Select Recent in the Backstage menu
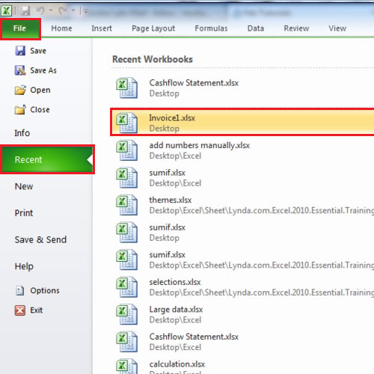The width and height of the screenshot is (374, 374). tap(47, 159)
